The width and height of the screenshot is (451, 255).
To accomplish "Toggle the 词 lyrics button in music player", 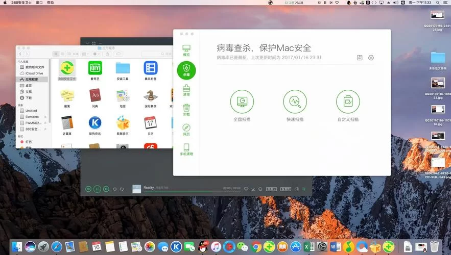I will (297, 189).
